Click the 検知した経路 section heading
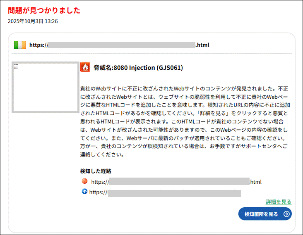 [x=96, y=171]
